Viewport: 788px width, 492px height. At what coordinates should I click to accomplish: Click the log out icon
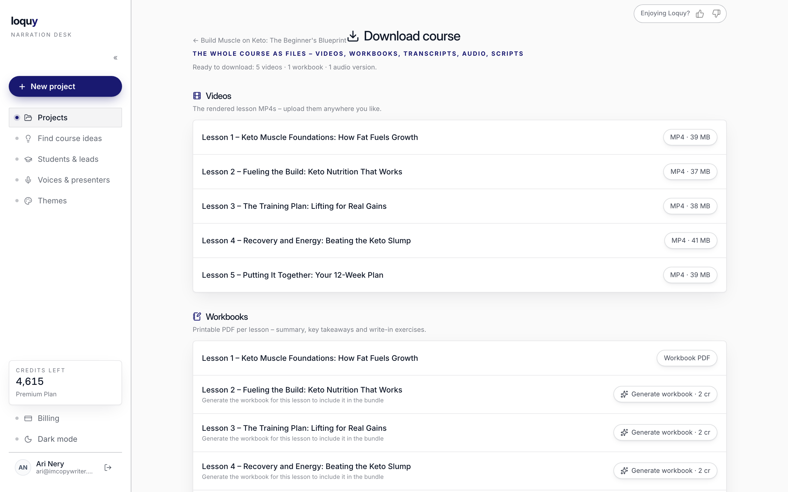(x=108, y=468)
